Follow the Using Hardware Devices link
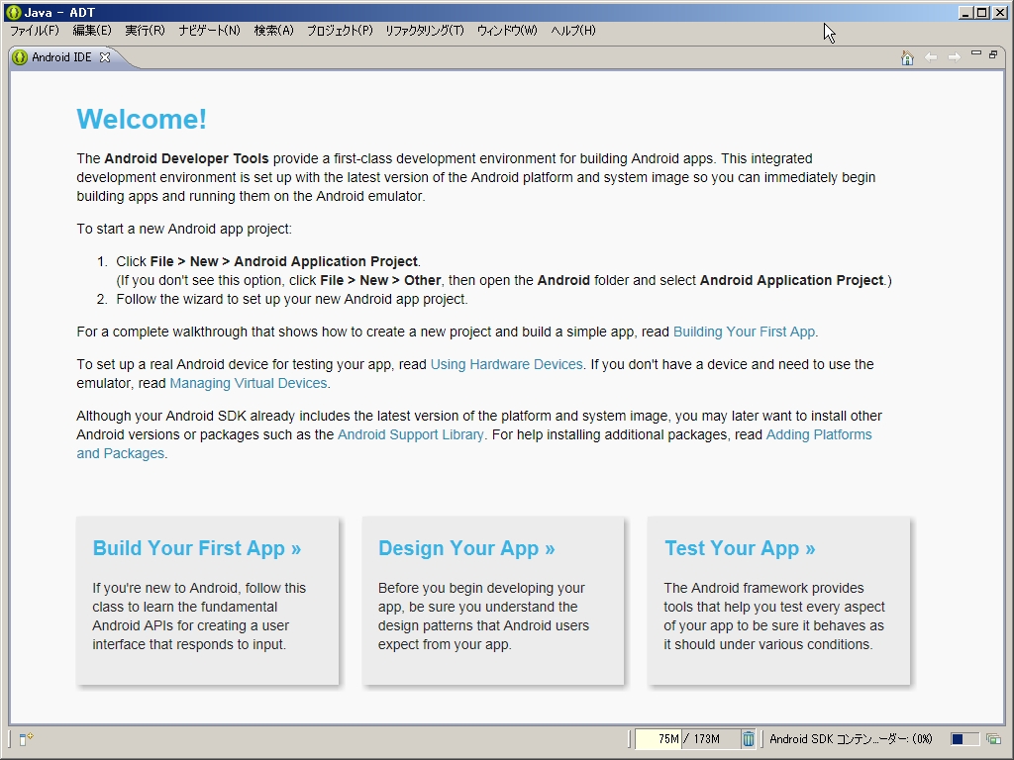The width and height of the screenshot is (1014, 760). [x=506, y=364]
